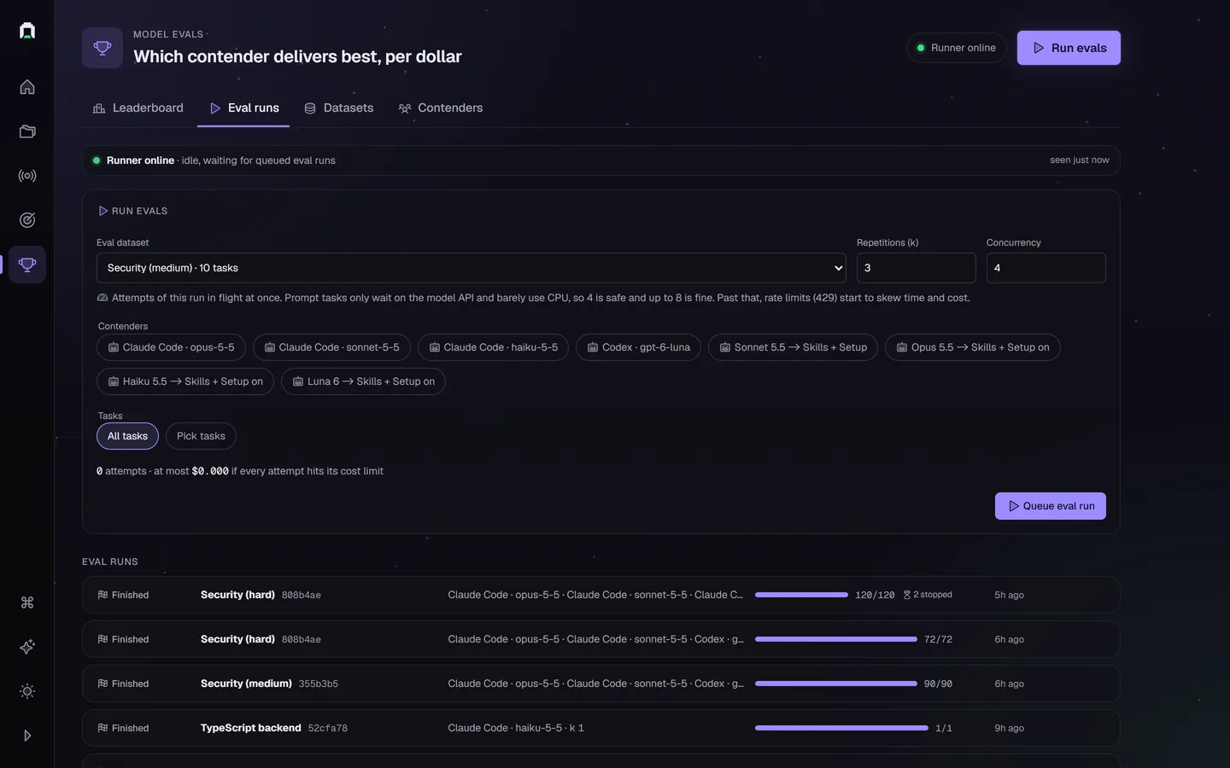Toggle Haiku 5.5 Skills + Setup on contender
The image size is (1230, 768).
pyautogui.click(x=185, y=381)
